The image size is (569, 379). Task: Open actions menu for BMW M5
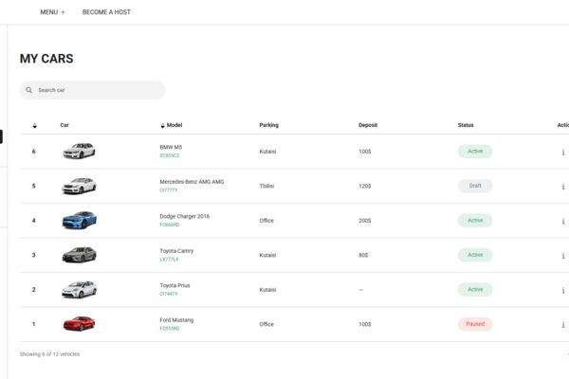point(563,152)
